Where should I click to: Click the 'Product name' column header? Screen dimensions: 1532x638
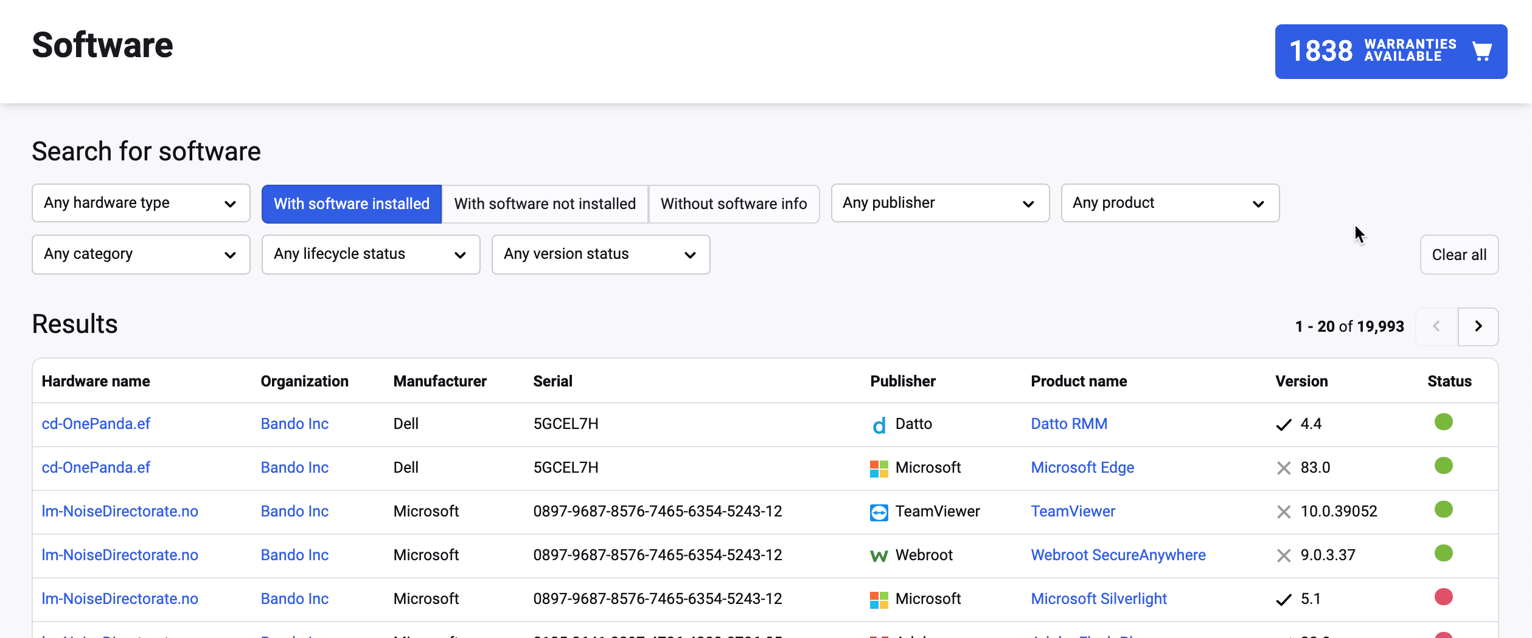(x=1078, y=381)
